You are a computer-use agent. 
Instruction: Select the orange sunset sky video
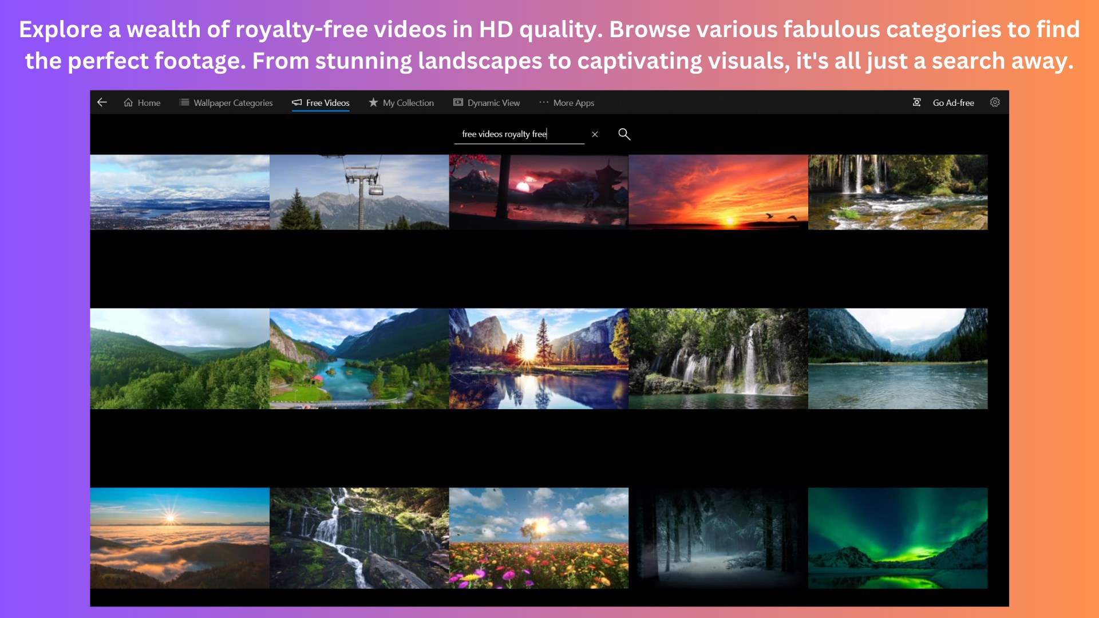(718, 192)
